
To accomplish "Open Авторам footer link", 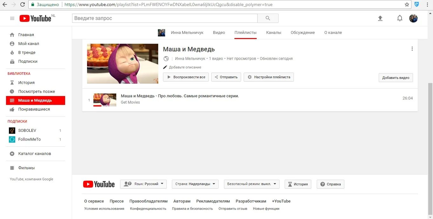I will click(x=182, y=201).
